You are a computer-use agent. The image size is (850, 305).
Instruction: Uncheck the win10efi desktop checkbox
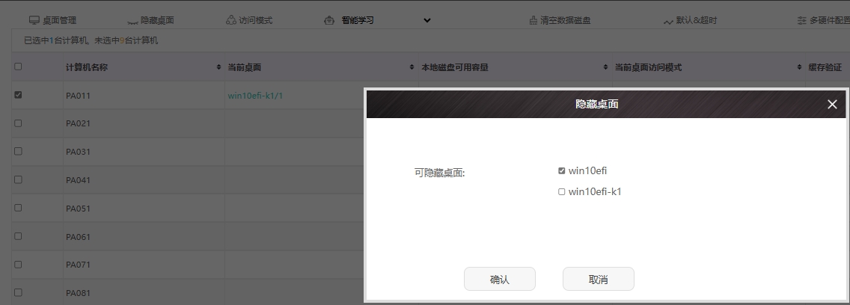click(562, 170)
